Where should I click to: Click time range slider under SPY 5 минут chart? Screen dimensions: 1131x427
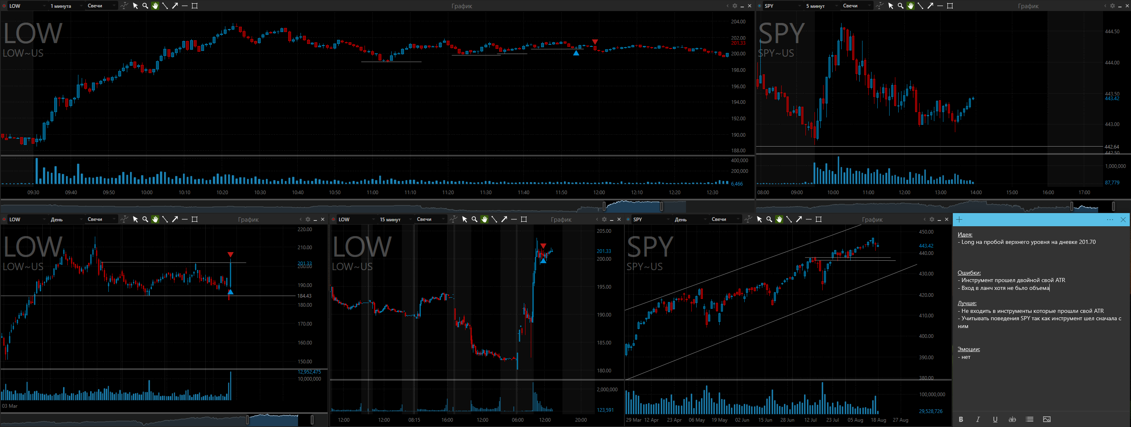coord(1092,206)
